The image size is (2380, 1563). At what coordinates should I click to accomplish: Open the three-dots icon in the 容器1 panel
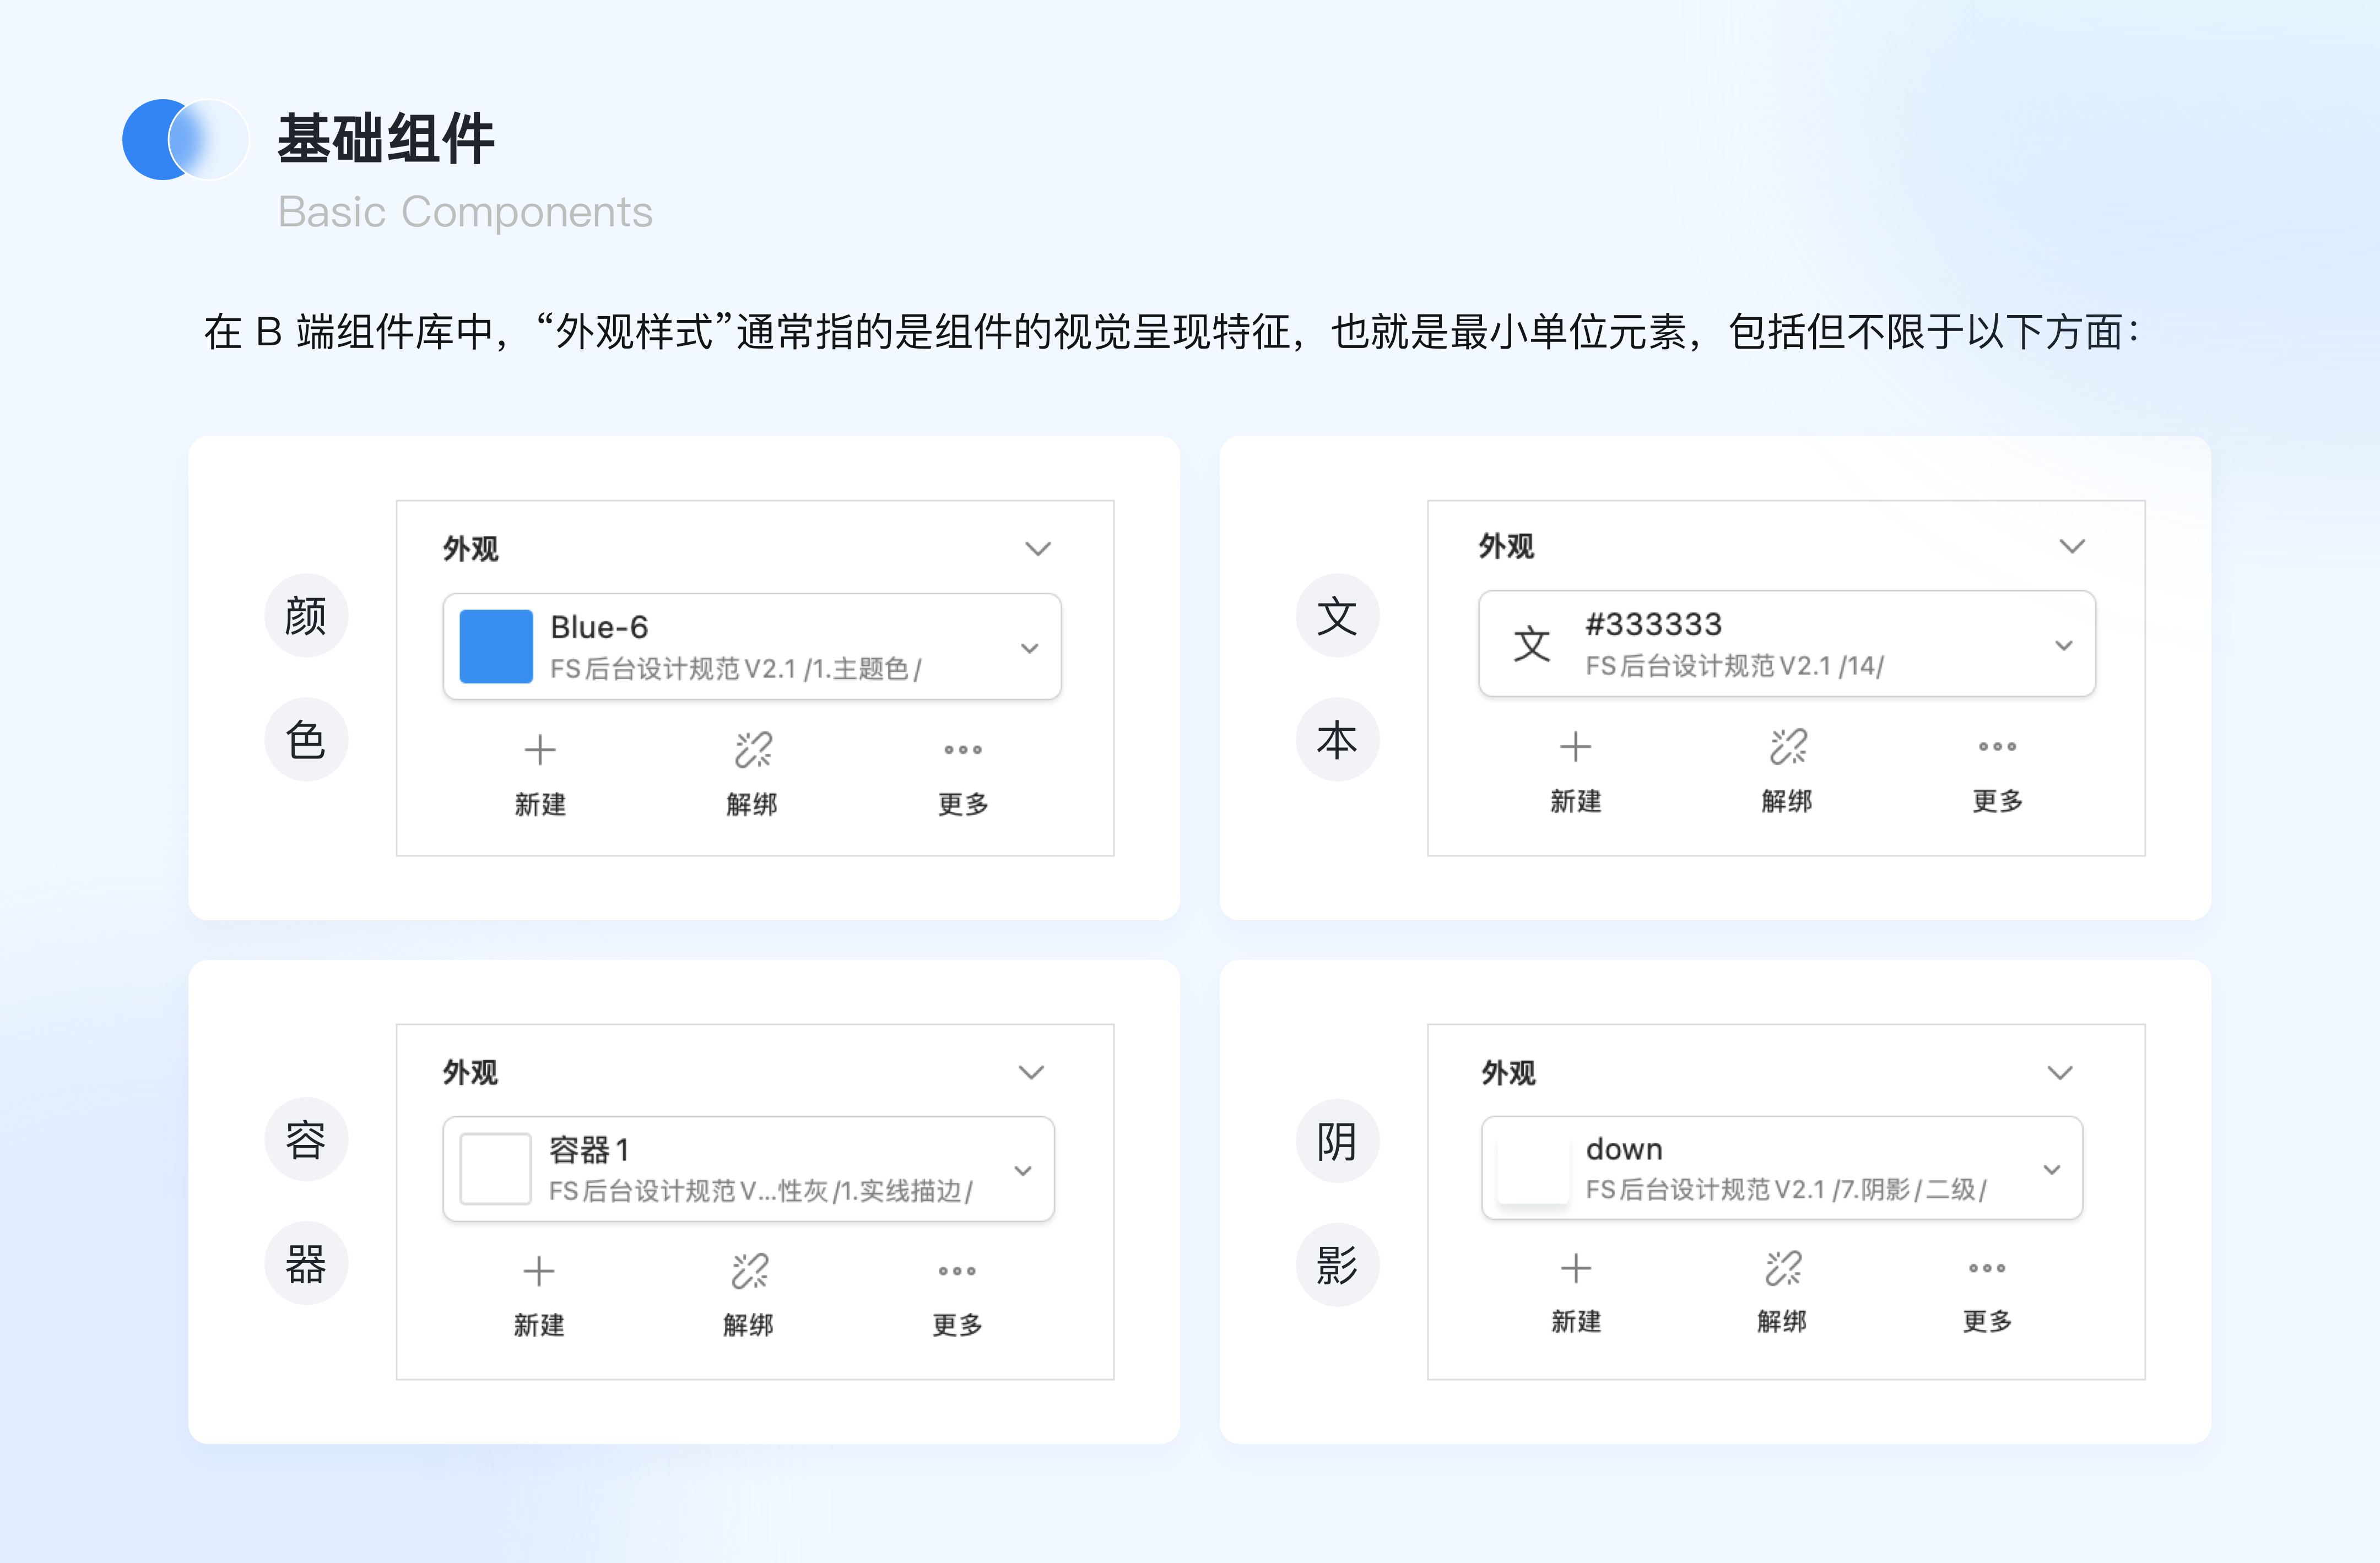tap(957, 1271)
